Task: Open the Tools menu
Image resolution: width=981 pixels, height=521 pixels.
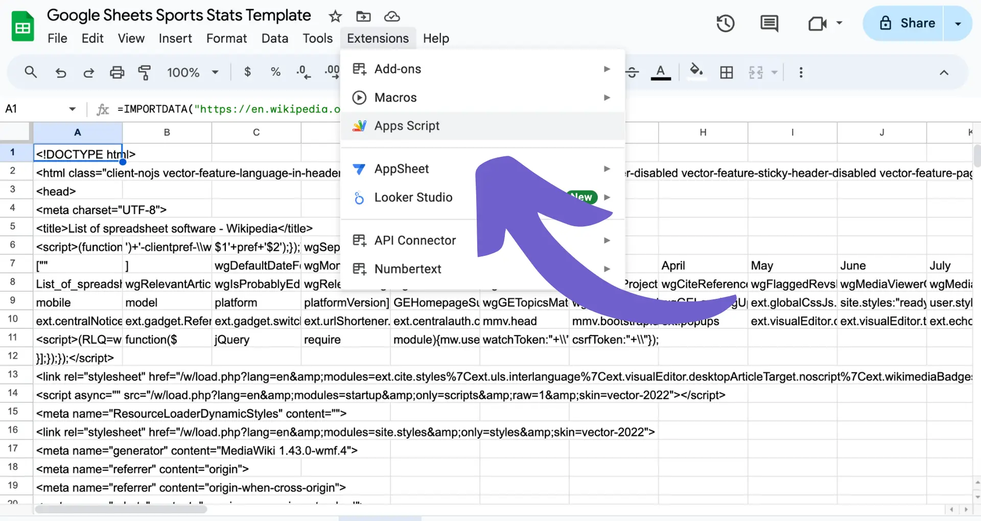Action: 317,38
